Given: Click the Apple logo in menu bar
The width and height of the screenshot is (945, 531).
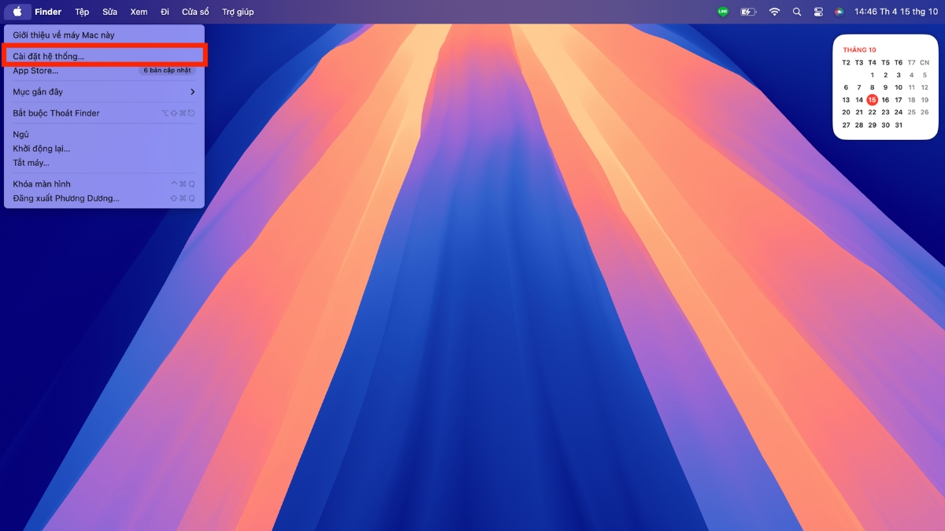Looking at the screenshot, I should click(x=17, y=12).
